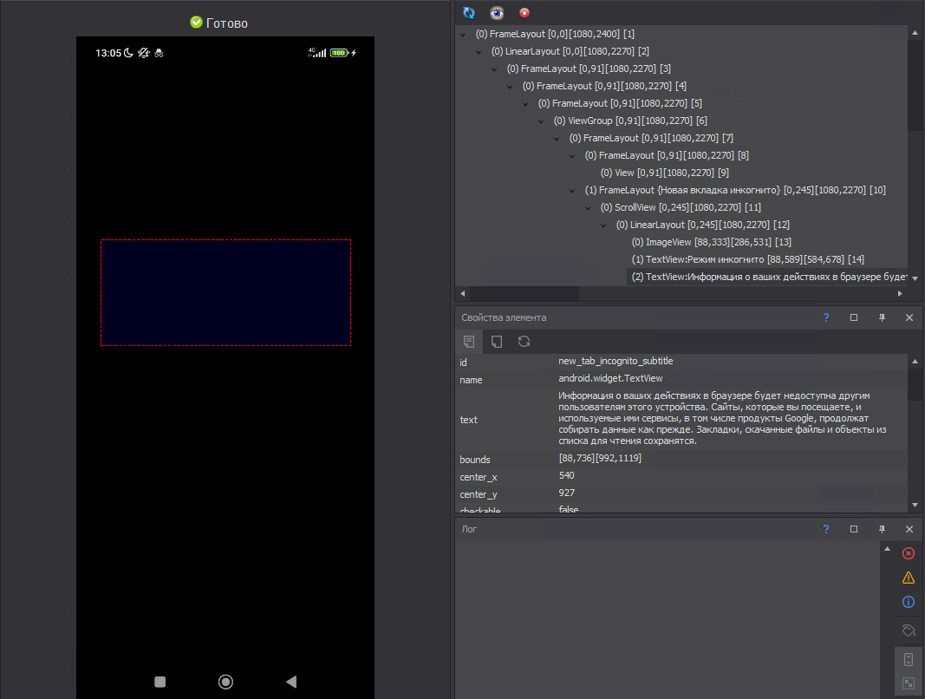Pin the Лог panel
925x699 pixels.
(882, 529)
